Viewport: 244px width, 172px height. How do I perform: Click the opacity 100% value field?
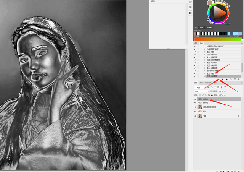pos(221,91)
